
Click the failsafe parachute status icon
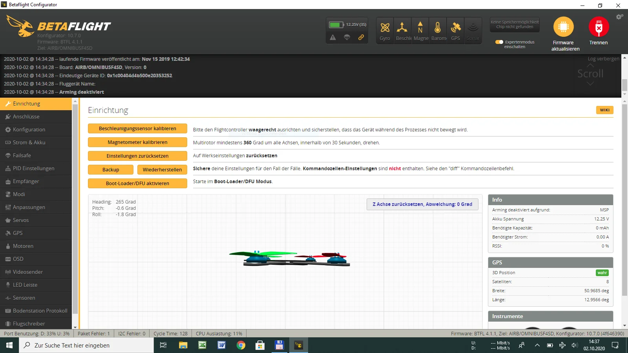pos(347,38)
